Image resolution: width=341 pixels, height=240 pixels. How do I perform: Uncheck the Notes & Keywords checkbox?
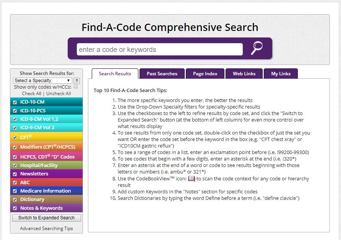coord(15,208)
